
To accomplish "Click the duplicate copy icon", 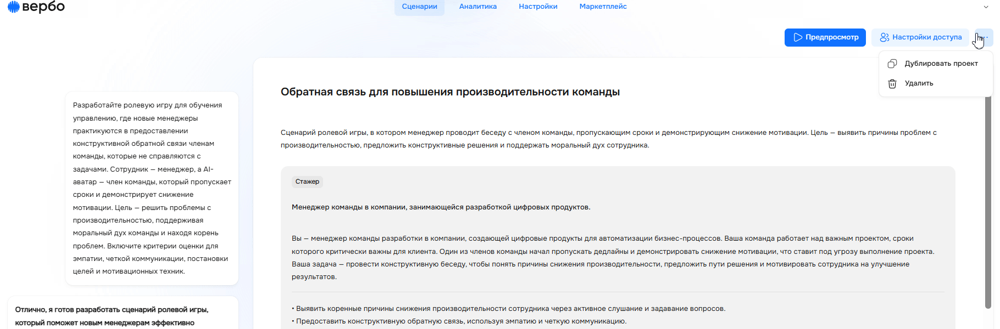I will pyautogui.click(x=892, y=64).
